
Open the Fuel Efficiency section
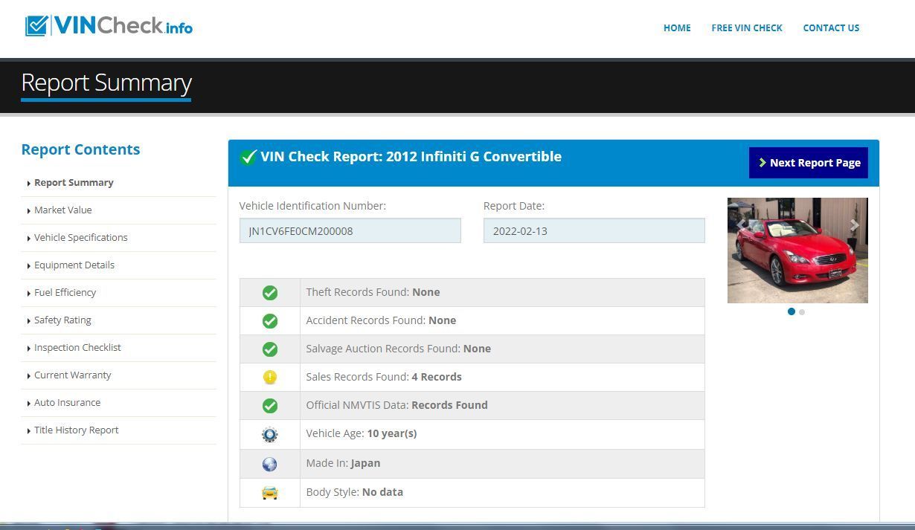click(x=65, y=292)
